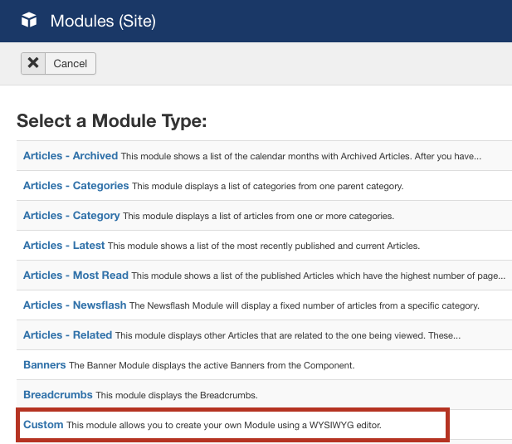Open the Articles - Archived module type
512x444 pixels.
pos(71,156)
